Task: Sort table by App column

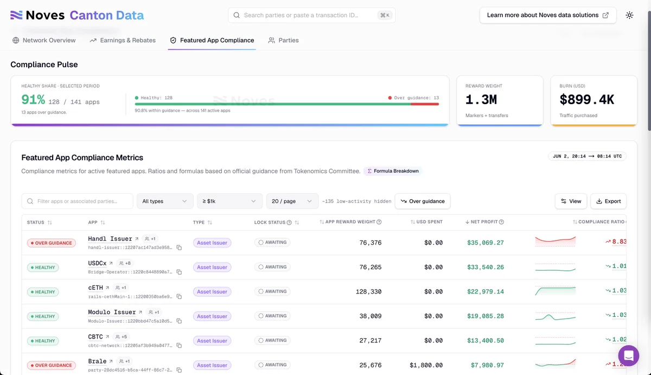Action: (103, 223)
